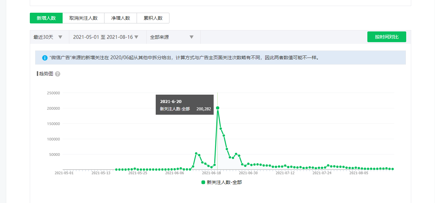Image resolution: width=435 pixels, height=203 pixels.
Task: Click the 2021-07-24 x-axis label
Action: click(x=322, y=173)
